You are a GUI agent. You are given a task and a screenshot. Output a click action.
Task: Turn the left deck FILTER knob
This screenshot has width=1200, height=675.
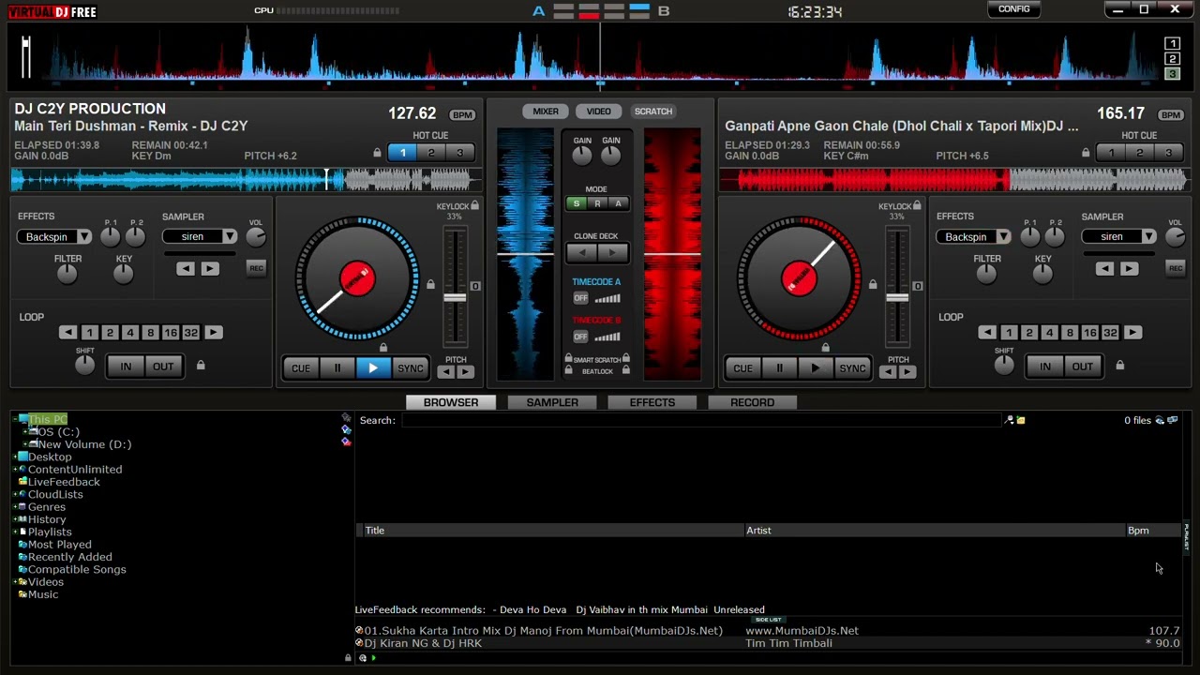click(67, 274)
